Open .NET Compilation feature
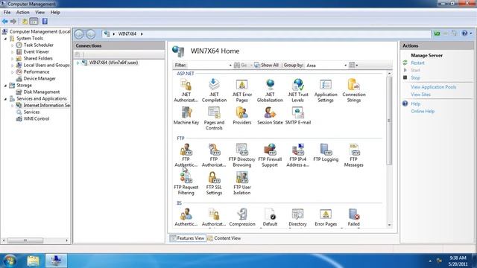 click(214, 90)
